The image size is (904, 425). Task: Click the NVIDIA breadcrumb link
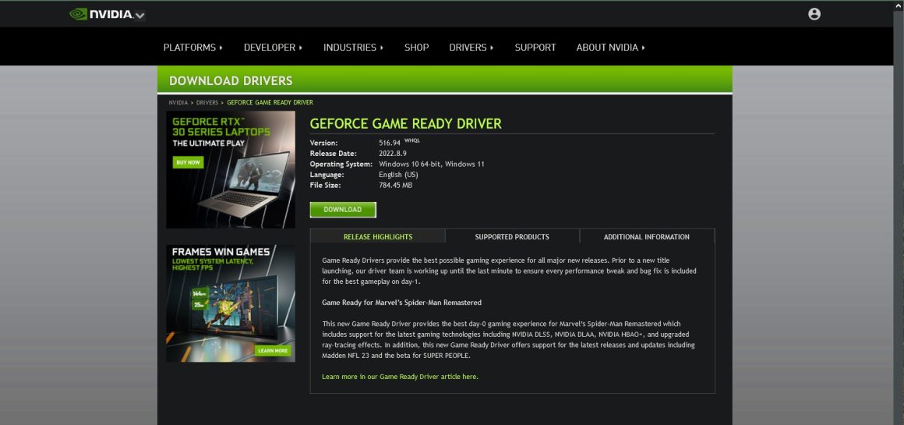(x=178, y=103)
